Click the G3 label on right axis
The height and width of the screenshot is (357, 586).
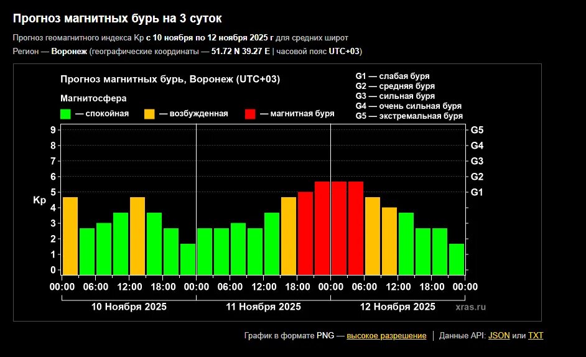pyautogui.click(x=477, y=161)
